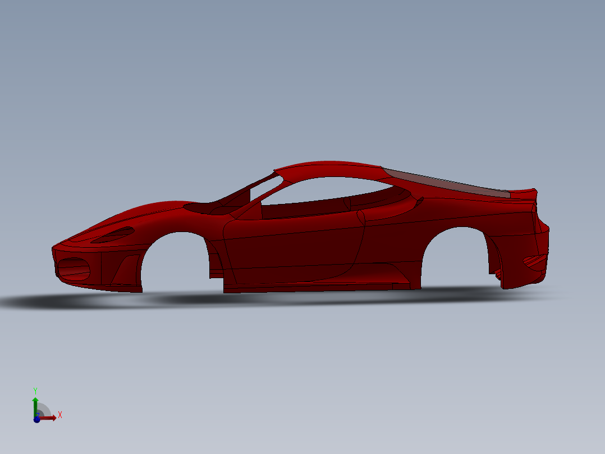Select the rear bumper side vent
The height and width of the screenshot is (454, 605).
535,262
